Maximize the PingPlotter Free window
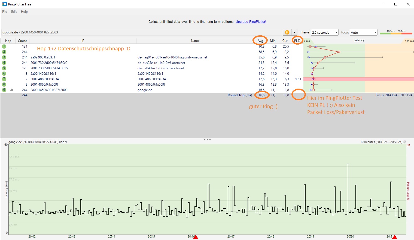This screenshot has height=240, width=414. click(x=396, y=4)
